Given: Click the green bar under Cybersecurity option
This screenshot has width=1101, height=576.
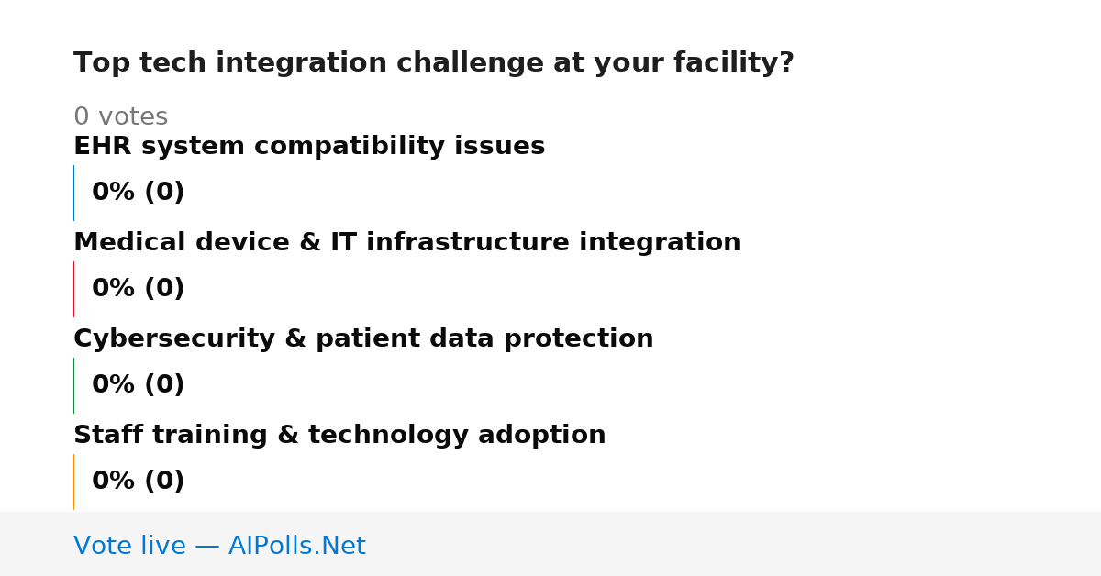Looking at the screenshot, I should point(73,385).
